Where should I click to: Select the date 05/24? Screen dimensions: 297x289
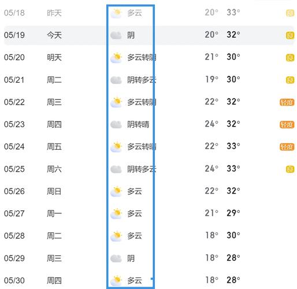tap(14, 147)
